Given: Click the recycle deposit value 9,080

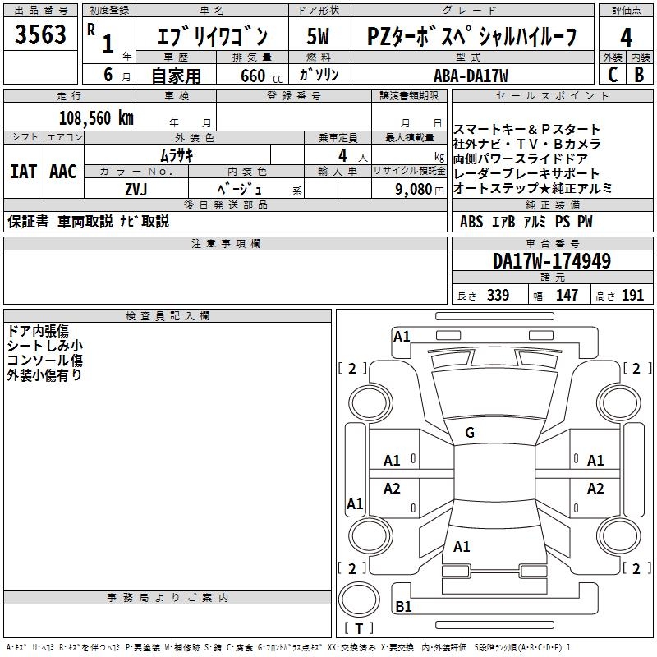Looking at the screenshot, I should pos(413,189).
